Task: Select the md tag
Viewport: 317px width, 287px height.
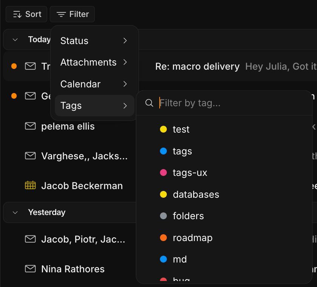Action: click(x=224, y=259)
